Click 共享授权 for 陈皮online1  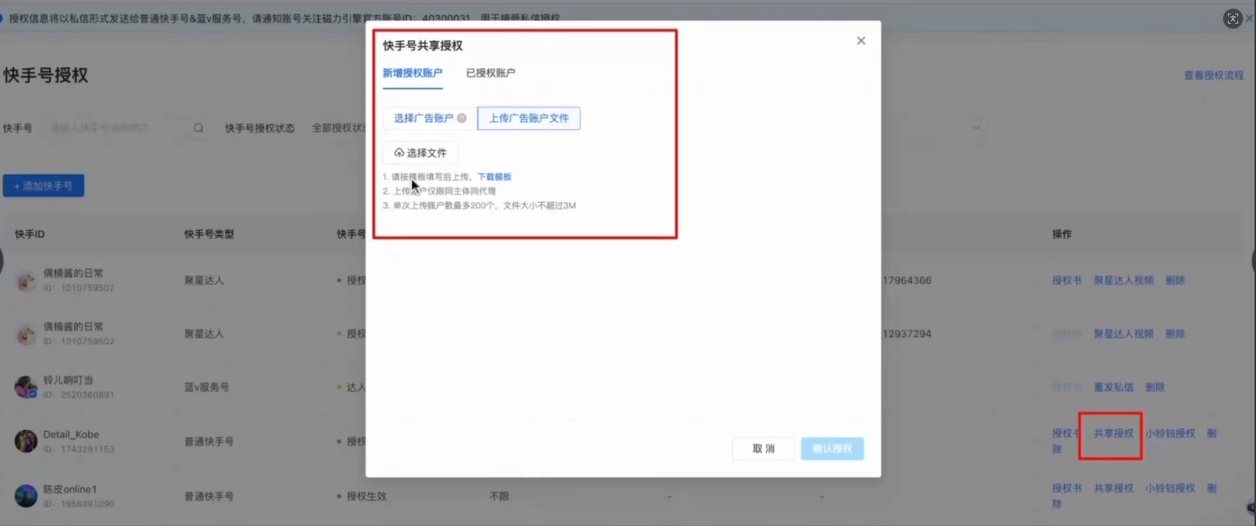click(1113, 489)
